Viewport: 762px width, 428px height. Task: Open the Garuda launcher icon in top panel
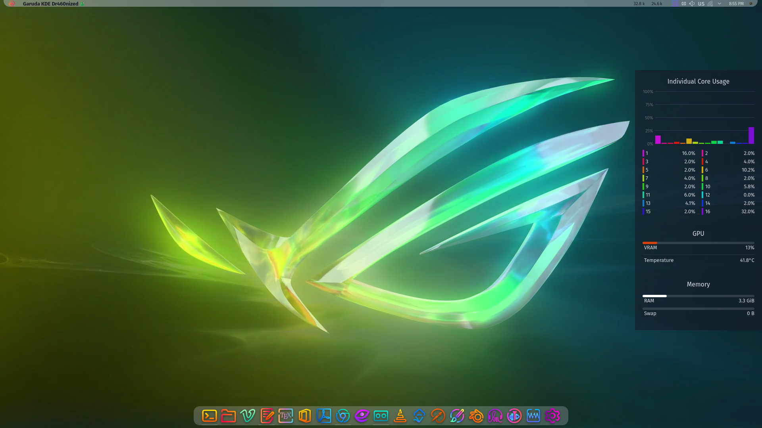(12, 4)
